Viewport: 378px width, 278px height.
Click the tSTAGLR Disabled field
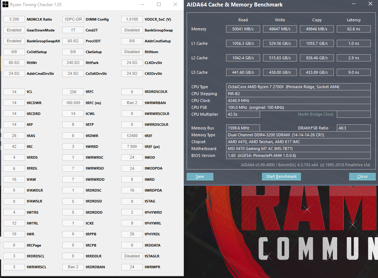click(x=132, y=256)
